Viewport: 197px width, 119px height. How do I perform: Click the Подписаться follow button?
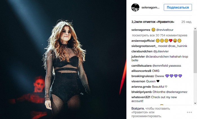pyautogui.click(x=178, y=7)
